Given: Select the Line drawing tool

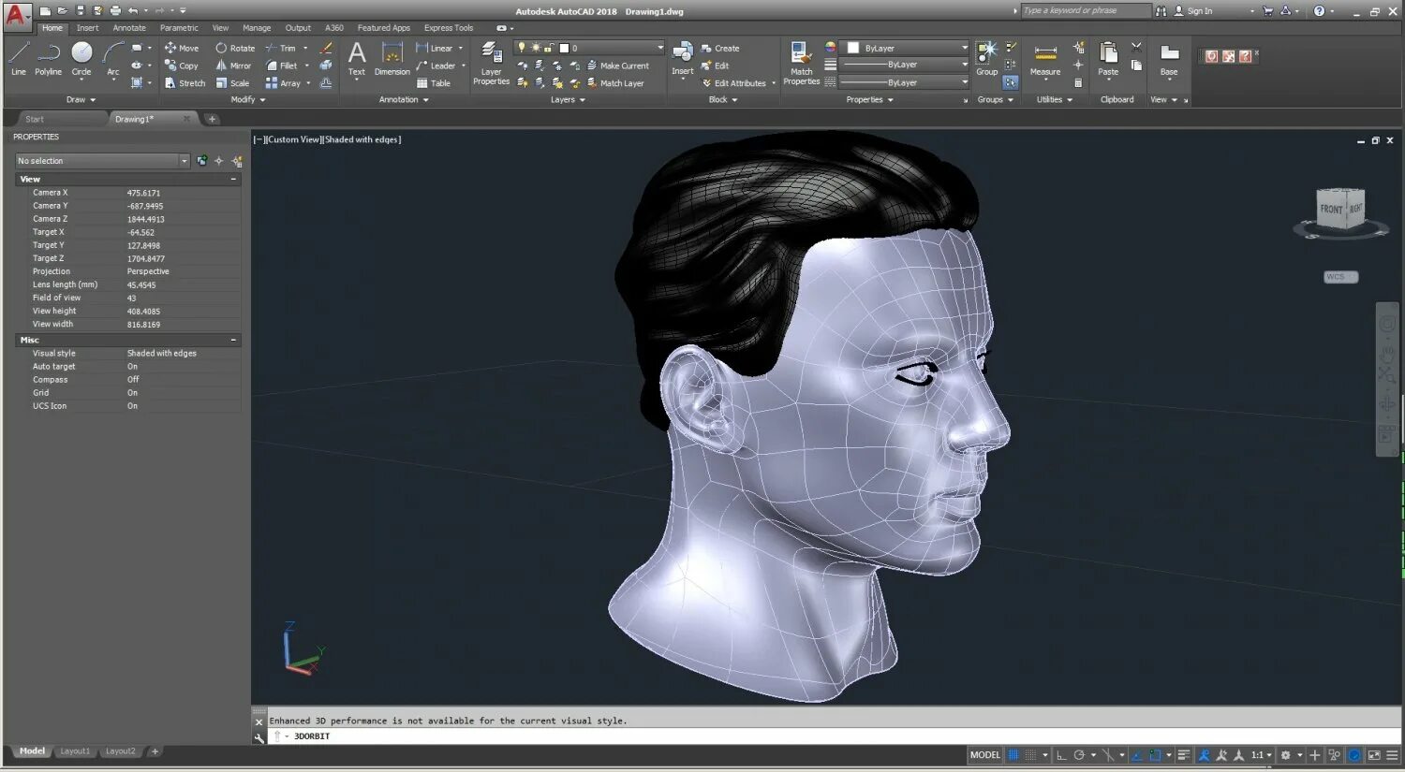Looking at the screenshot, I should [x=19, y=56].
